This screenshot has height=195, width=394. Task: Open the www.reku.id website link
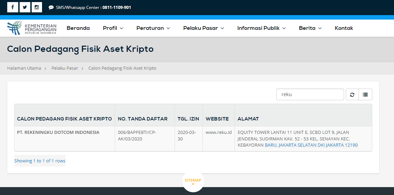point(218,132)
